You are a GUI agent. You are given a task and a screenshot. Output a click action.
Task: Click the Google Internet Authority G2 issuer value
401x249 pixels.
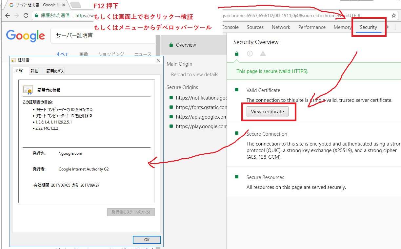pos(84,169)
